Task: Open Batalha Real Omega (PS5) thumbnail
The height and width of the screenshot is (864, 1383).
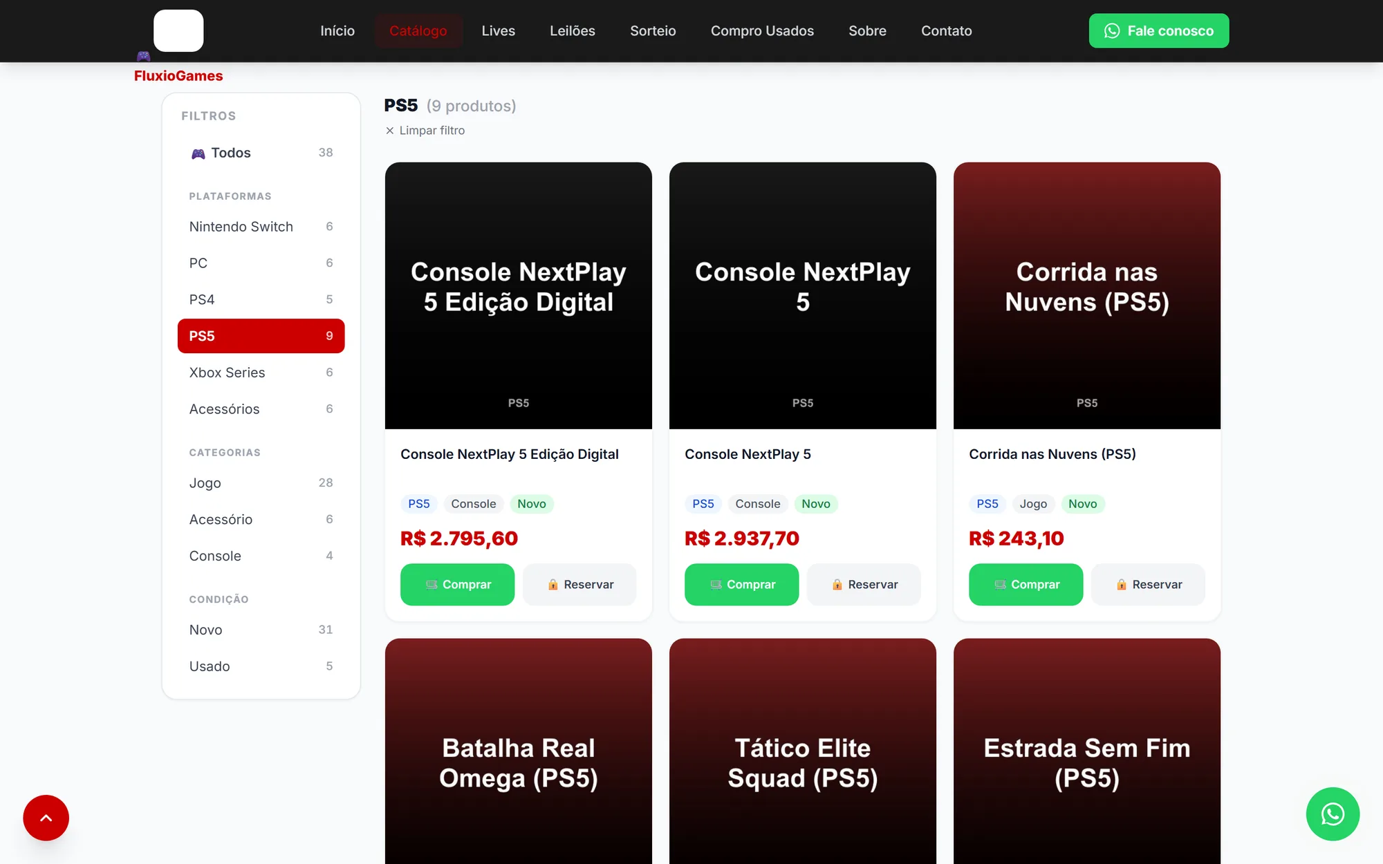Action: (518, 751)
